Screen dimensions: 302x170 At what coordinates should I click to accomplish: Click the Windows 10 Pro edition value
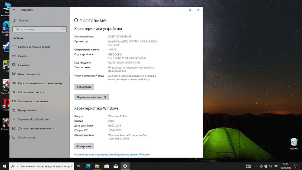pos(117,116)
